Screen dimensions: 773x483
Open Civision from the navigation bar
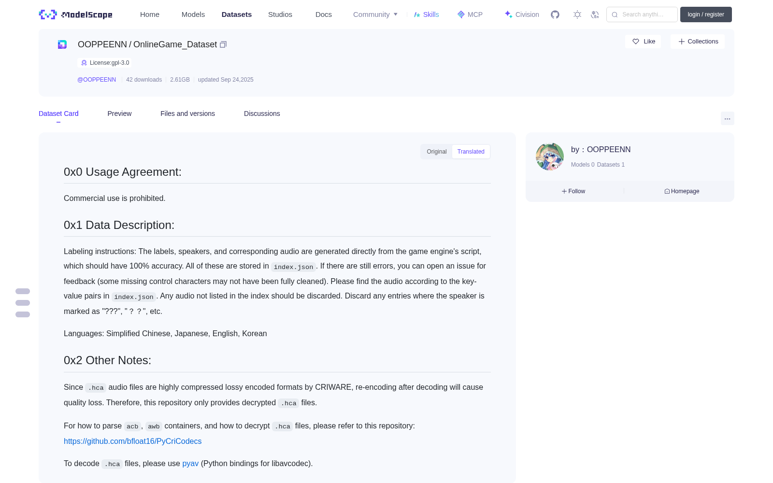[522, 14]
